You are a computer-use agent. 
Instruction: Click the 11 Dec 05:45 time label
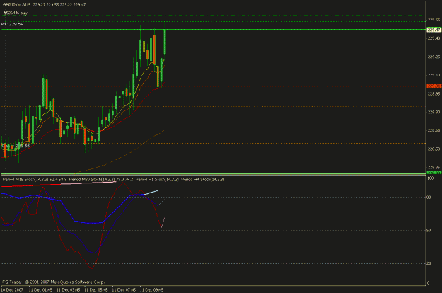96,290
